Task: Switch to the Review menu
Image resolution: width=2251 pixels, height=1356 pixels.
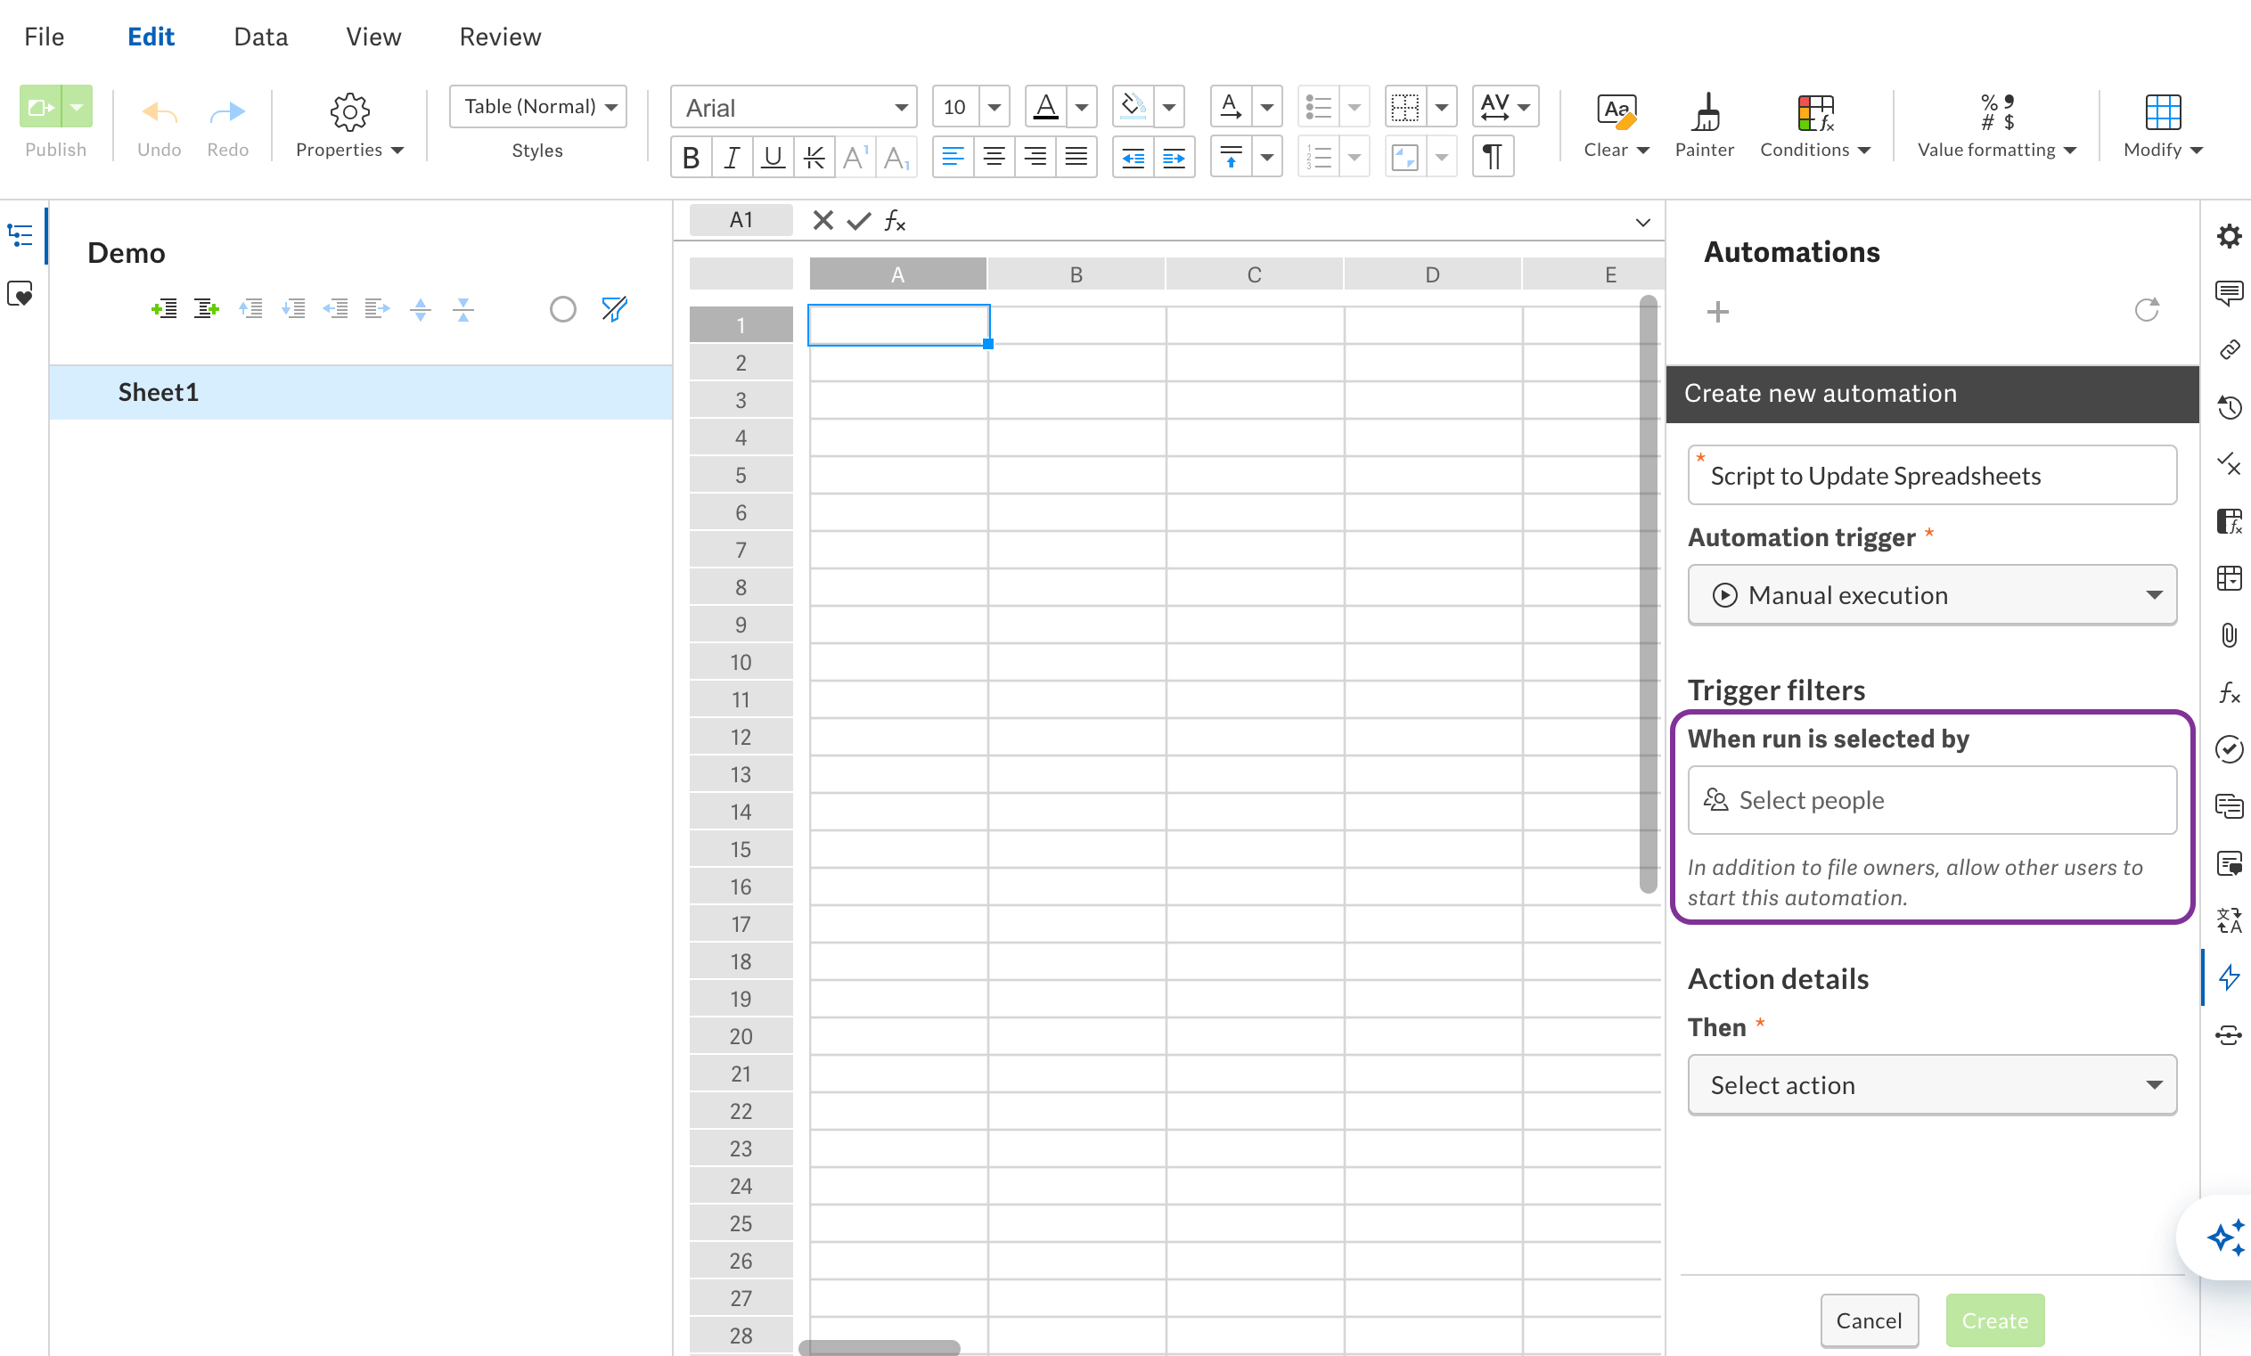Action: point(500,37)
